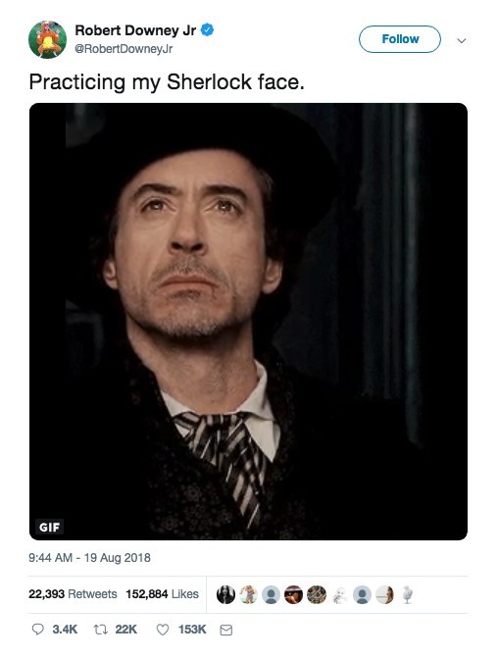
Task: Like the tweet with heart icon
Action: click(x=163, y=630)
